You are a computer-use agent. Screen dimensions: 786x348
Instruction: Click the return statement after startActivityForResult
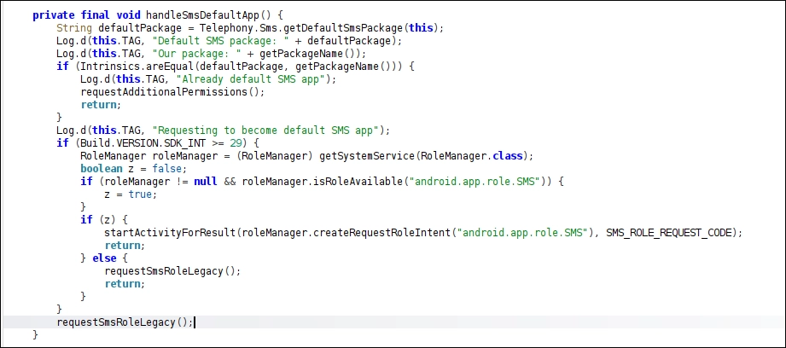point(125,246)
